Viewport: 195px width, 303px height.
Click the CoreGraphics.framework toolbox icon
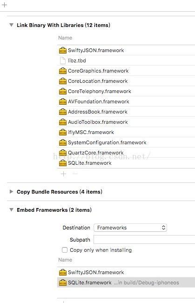(x=63, y=71)
